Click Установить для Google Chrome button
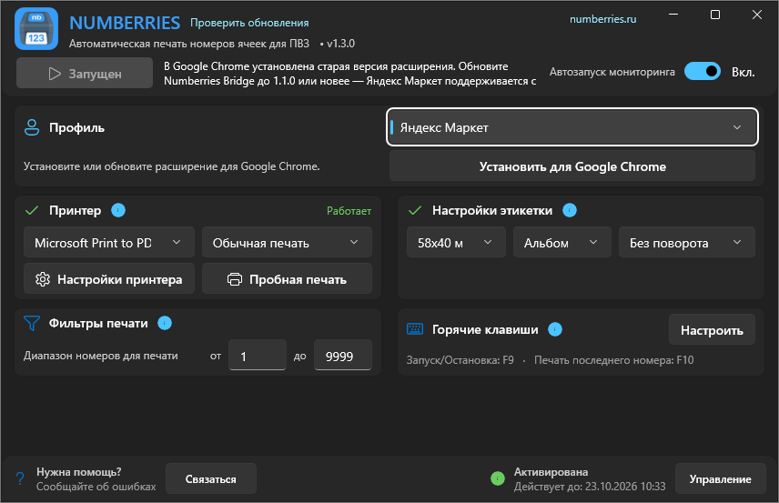This screenshot has width=779, height=503. tap(572, 166)
